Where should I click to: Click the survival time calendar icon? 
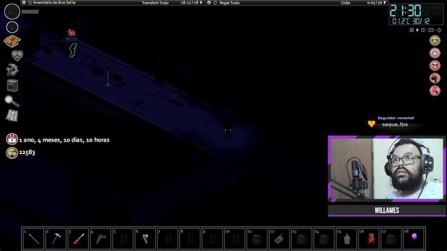[x=12, y=139]
